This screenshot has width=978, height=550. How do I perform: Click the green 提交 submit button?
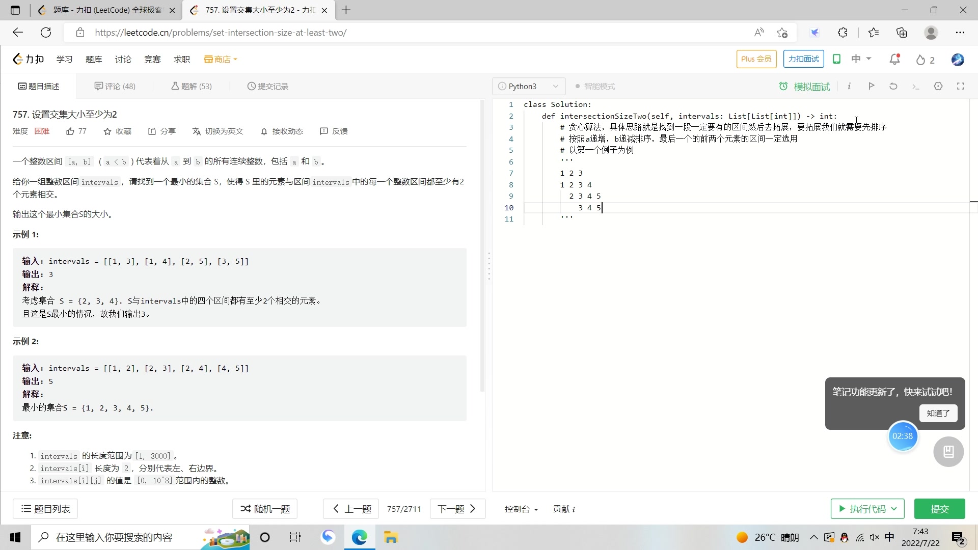pos(939,509)
